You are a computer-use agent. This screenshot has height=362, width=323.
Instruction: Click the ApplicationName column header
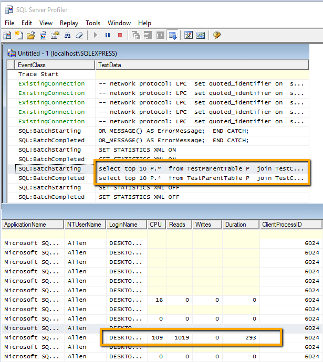(33, 225)
